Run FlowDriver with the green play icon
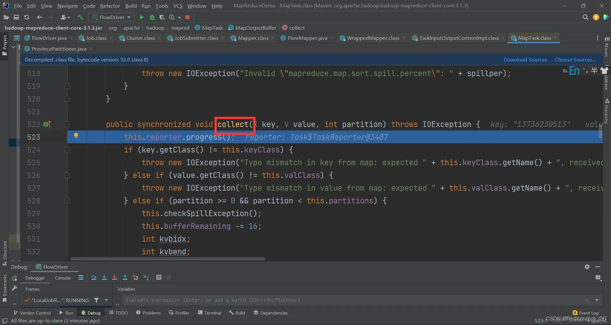Viewport: 611px width, 325px height. (142, 17)
